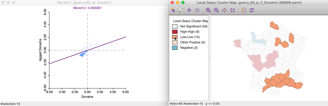Click the 'Other Positive (0)' legend label
The height and width of the screenshot is (106, 328).
tap(193, 42)
